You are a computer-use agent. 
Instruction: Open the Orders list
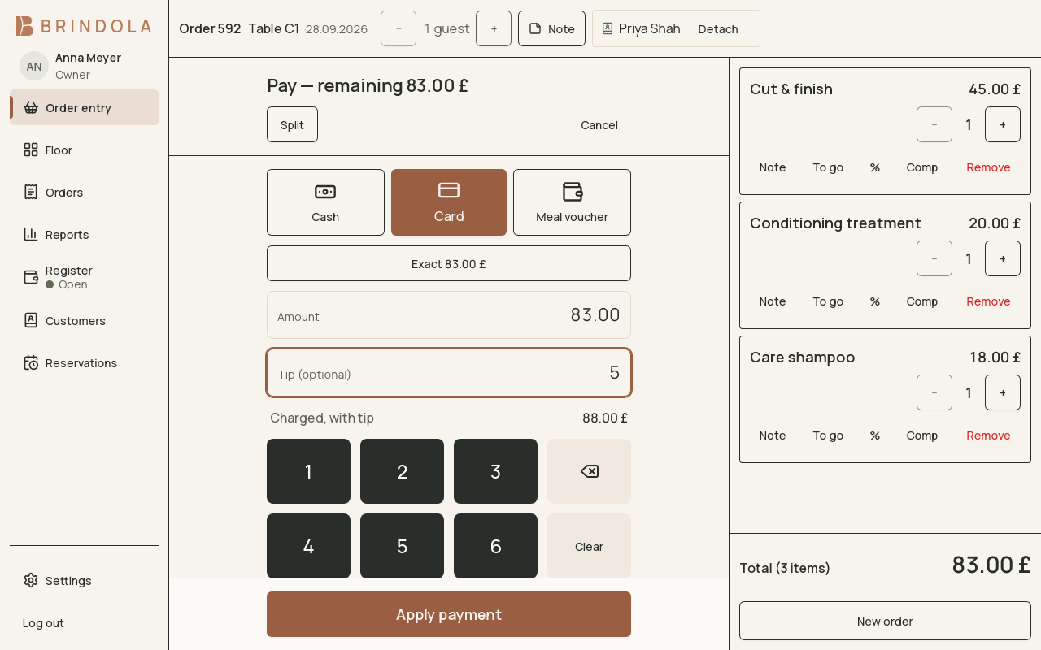pos(84,192)
